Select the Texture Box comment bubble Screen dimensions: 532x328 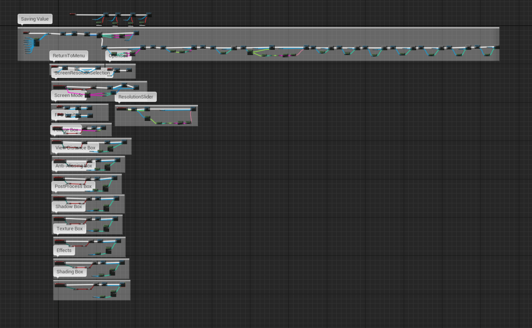click(x=69, y=228)
